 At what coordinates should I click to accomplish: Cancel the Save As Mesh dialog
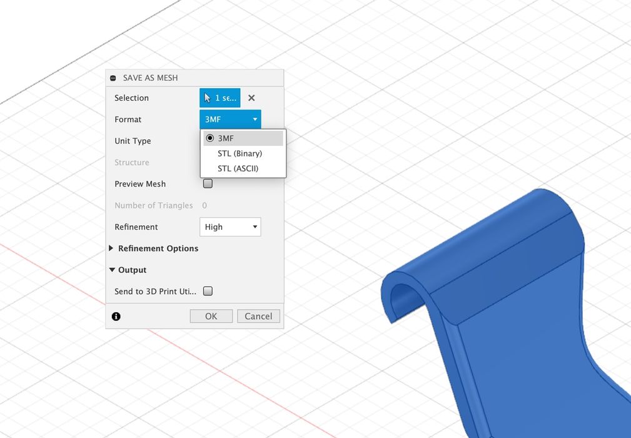pos(258,317)
